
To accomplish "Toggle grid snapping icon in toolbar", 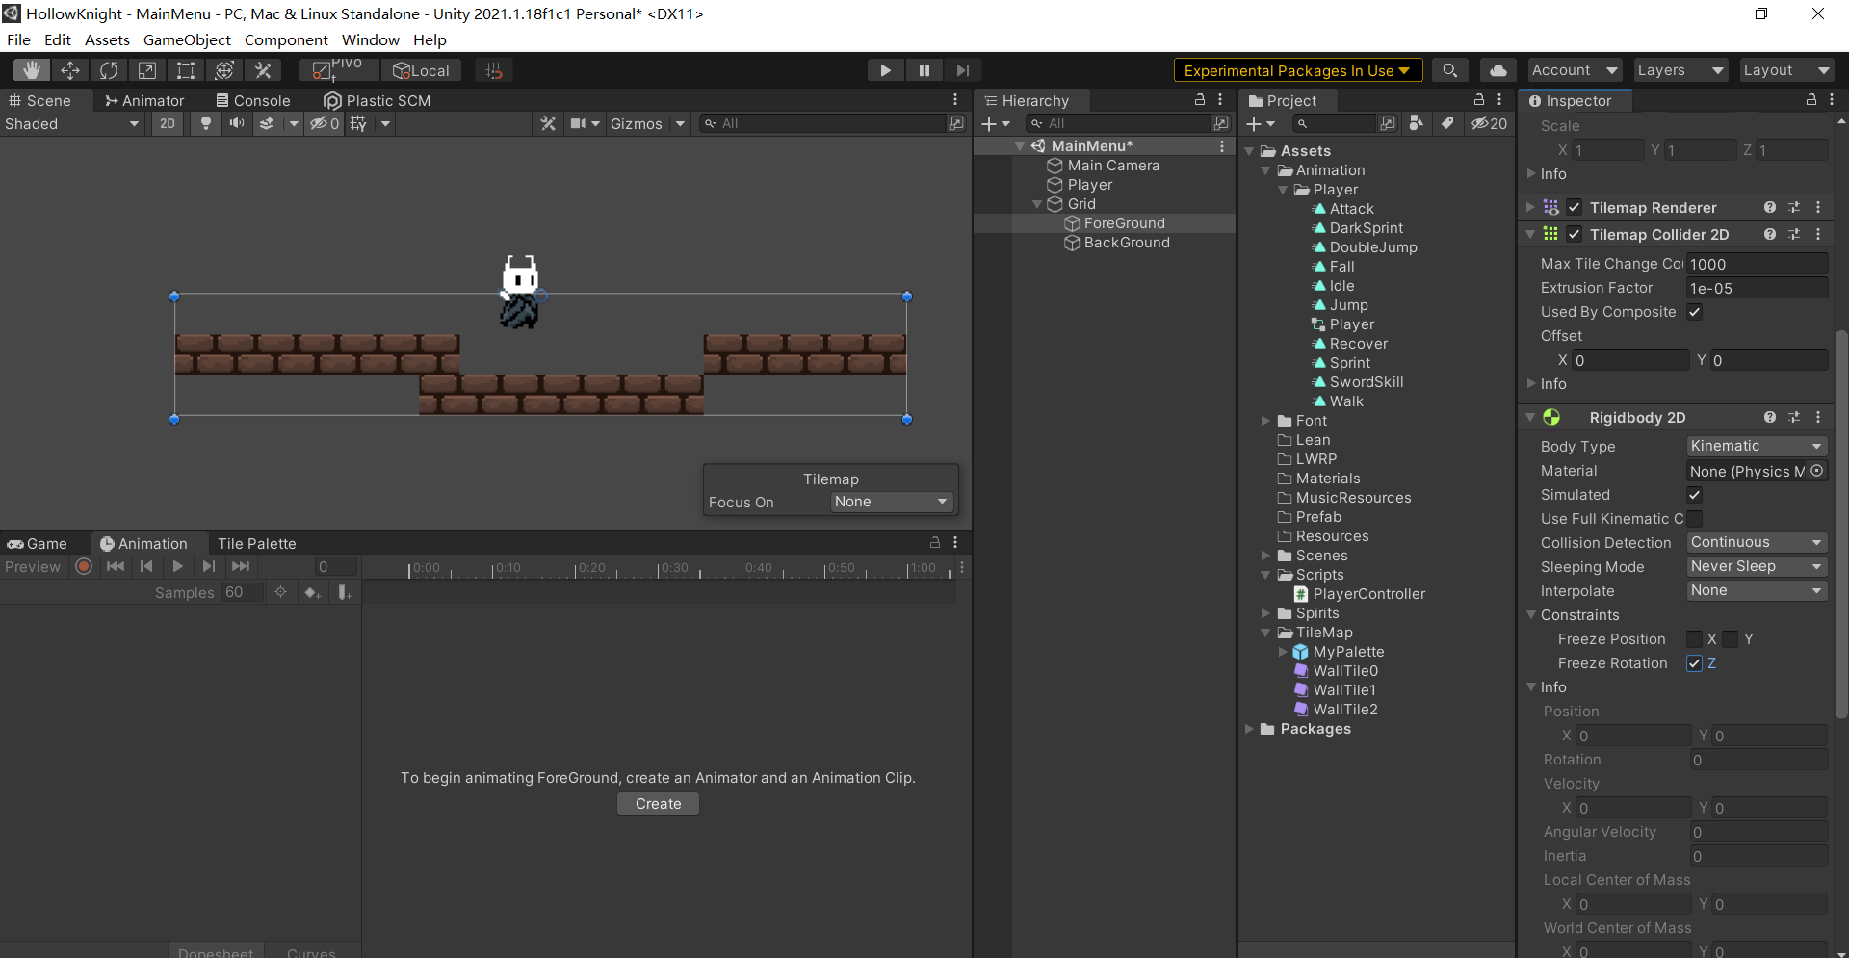I will pos(494,70).
